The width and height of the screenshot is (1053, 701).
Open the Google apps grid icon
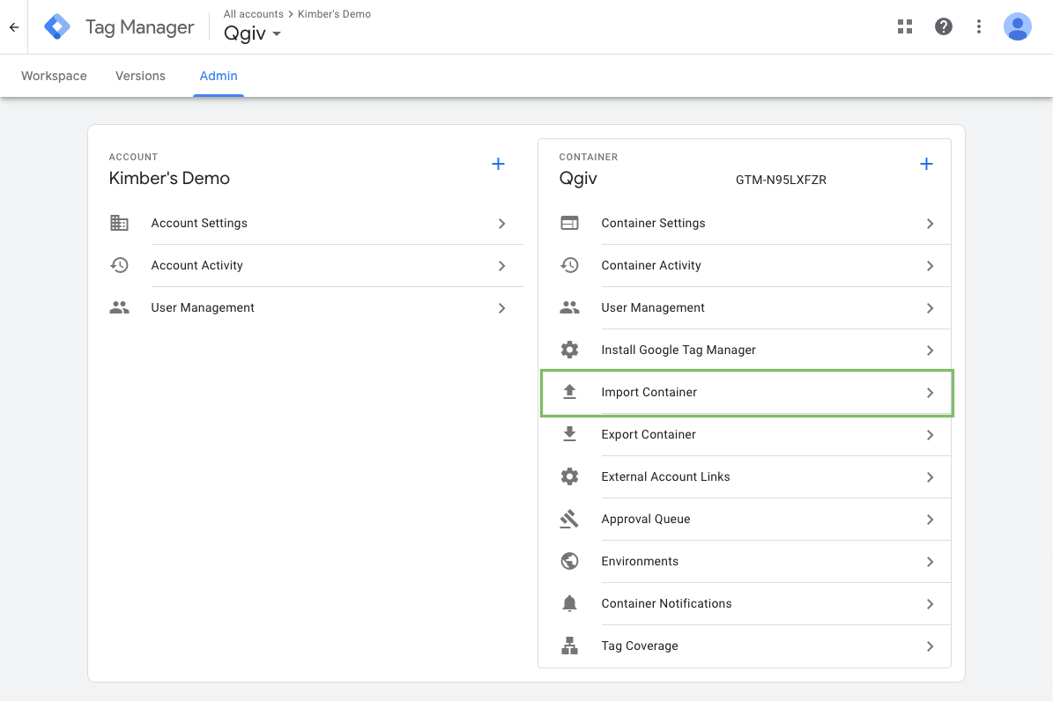pyautogui.click(x=905, y=26)
